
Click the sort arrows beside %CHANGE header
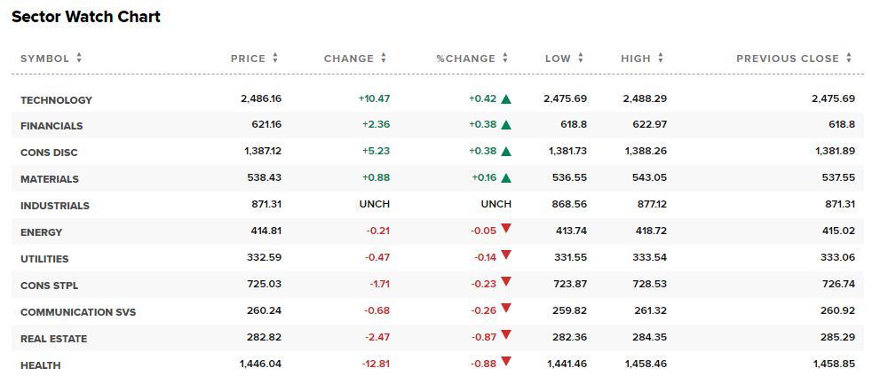tap(505, 59)
